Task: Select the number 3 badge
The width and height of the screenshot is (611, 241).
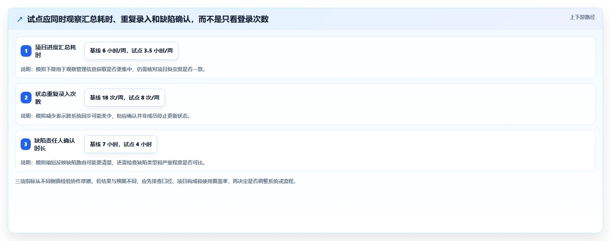Action: coord(26,144)
